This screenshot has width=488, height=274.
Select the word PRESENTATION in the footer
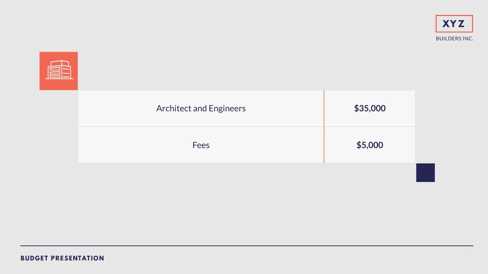click(x=78, y=258)
